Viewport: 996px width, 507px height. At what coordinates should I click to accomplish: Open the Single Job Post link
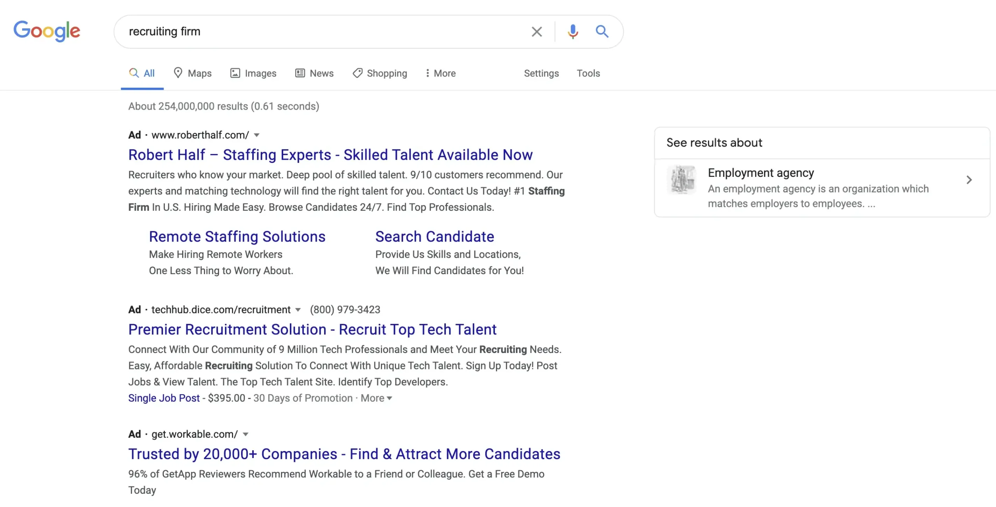(x=164, y=398)
